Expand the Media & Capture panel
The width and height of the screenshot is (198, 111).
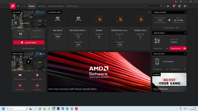pos(44,54)
